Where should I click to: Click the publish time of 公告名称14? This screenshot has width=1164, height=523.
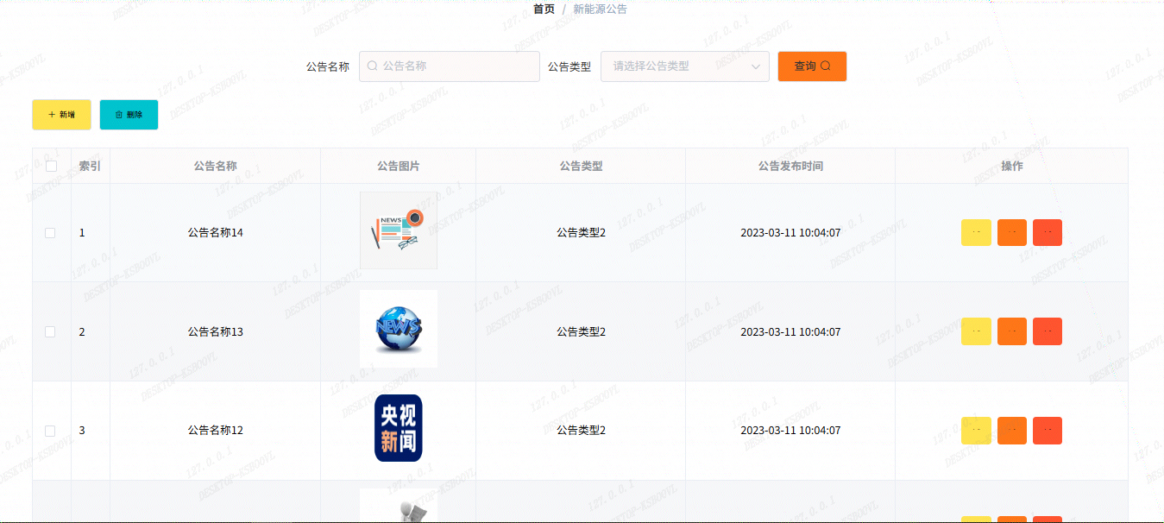pos(790,233)
